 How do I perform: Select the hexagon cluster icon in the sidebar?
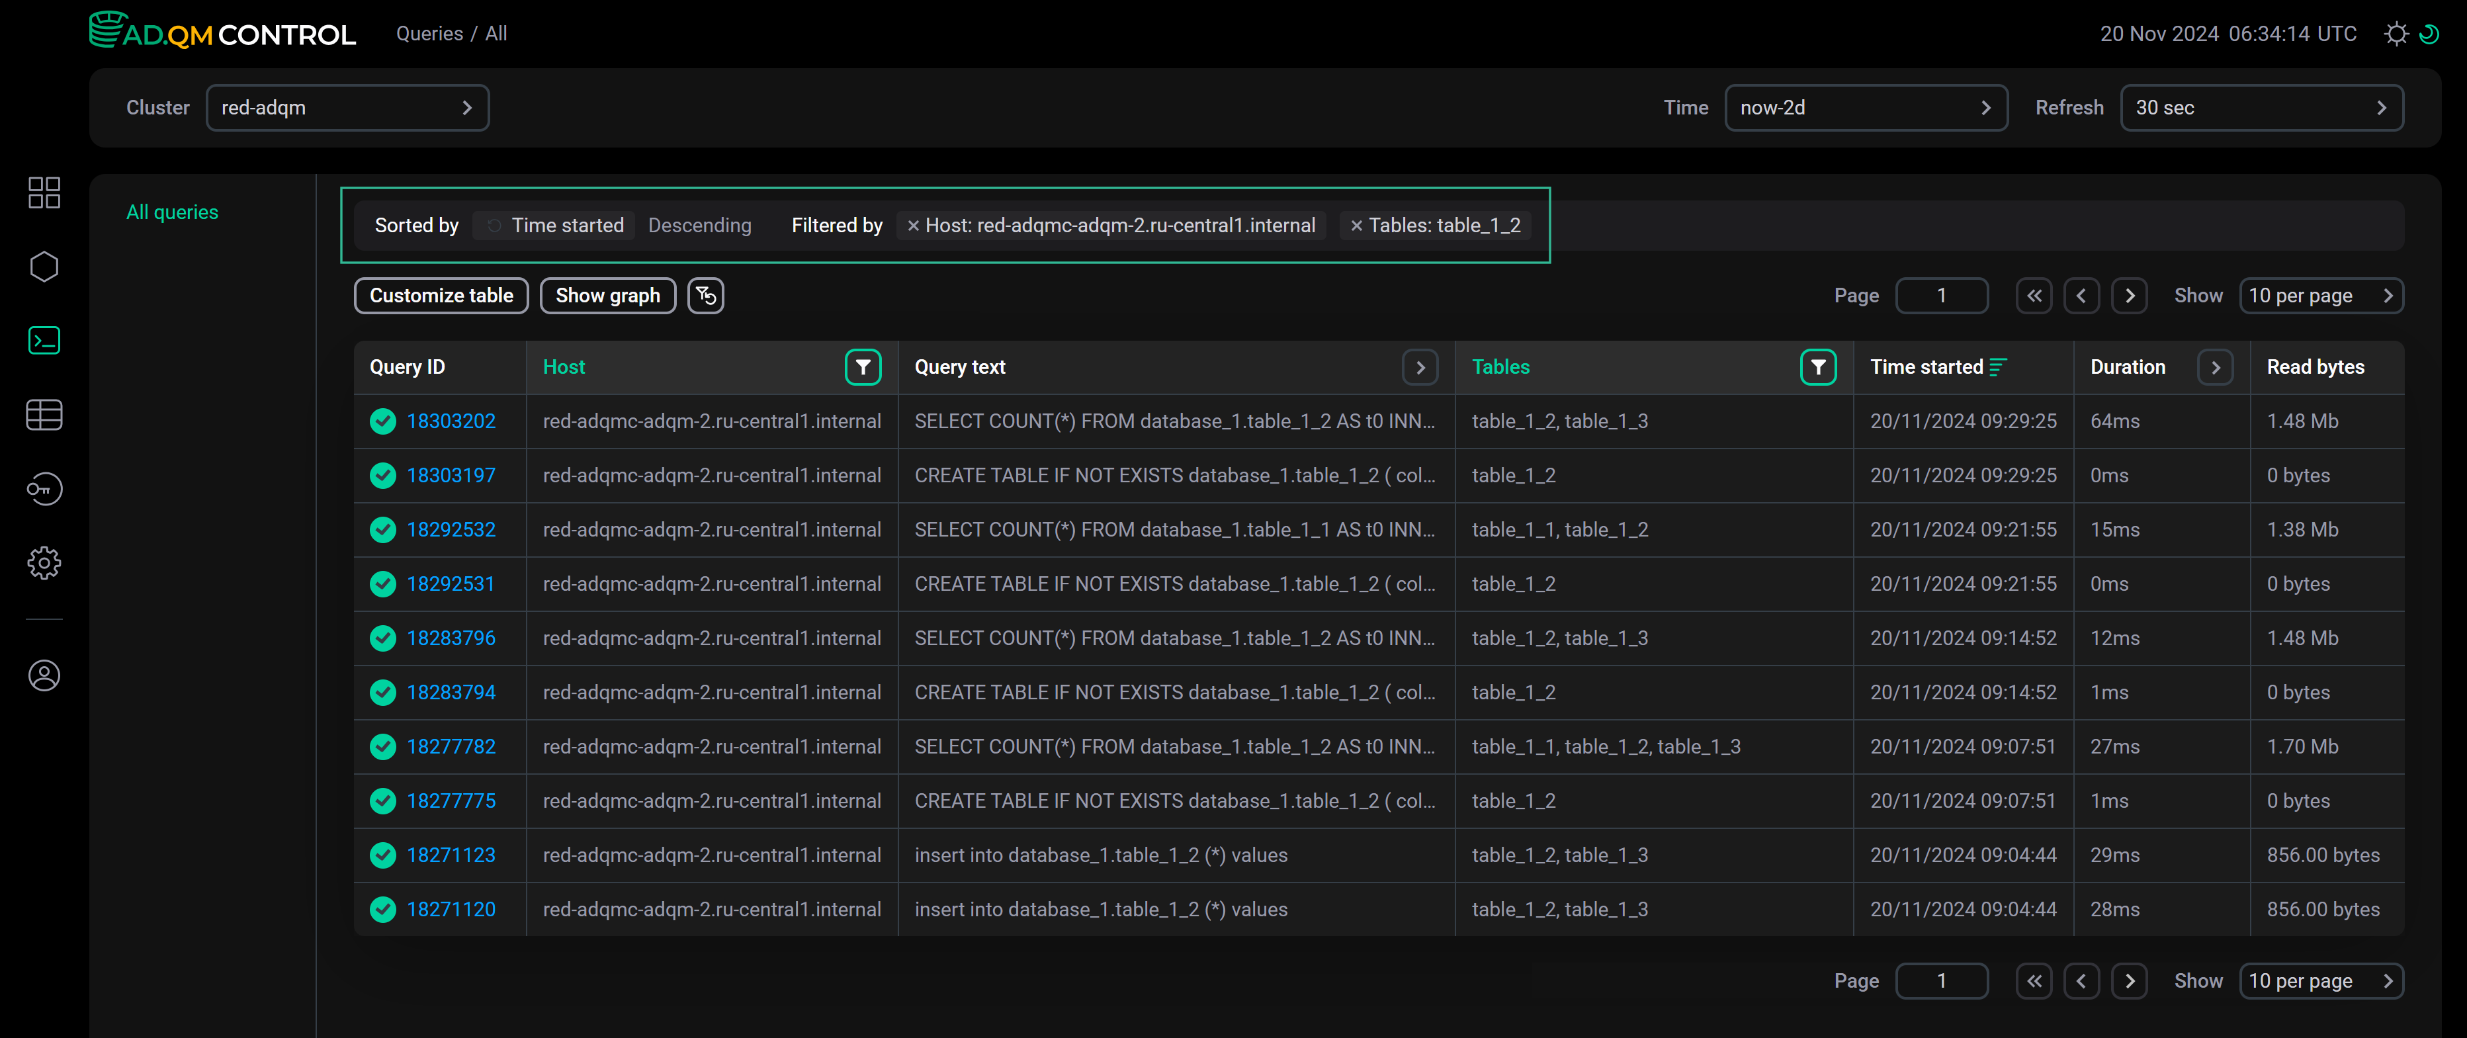(44, 266)
